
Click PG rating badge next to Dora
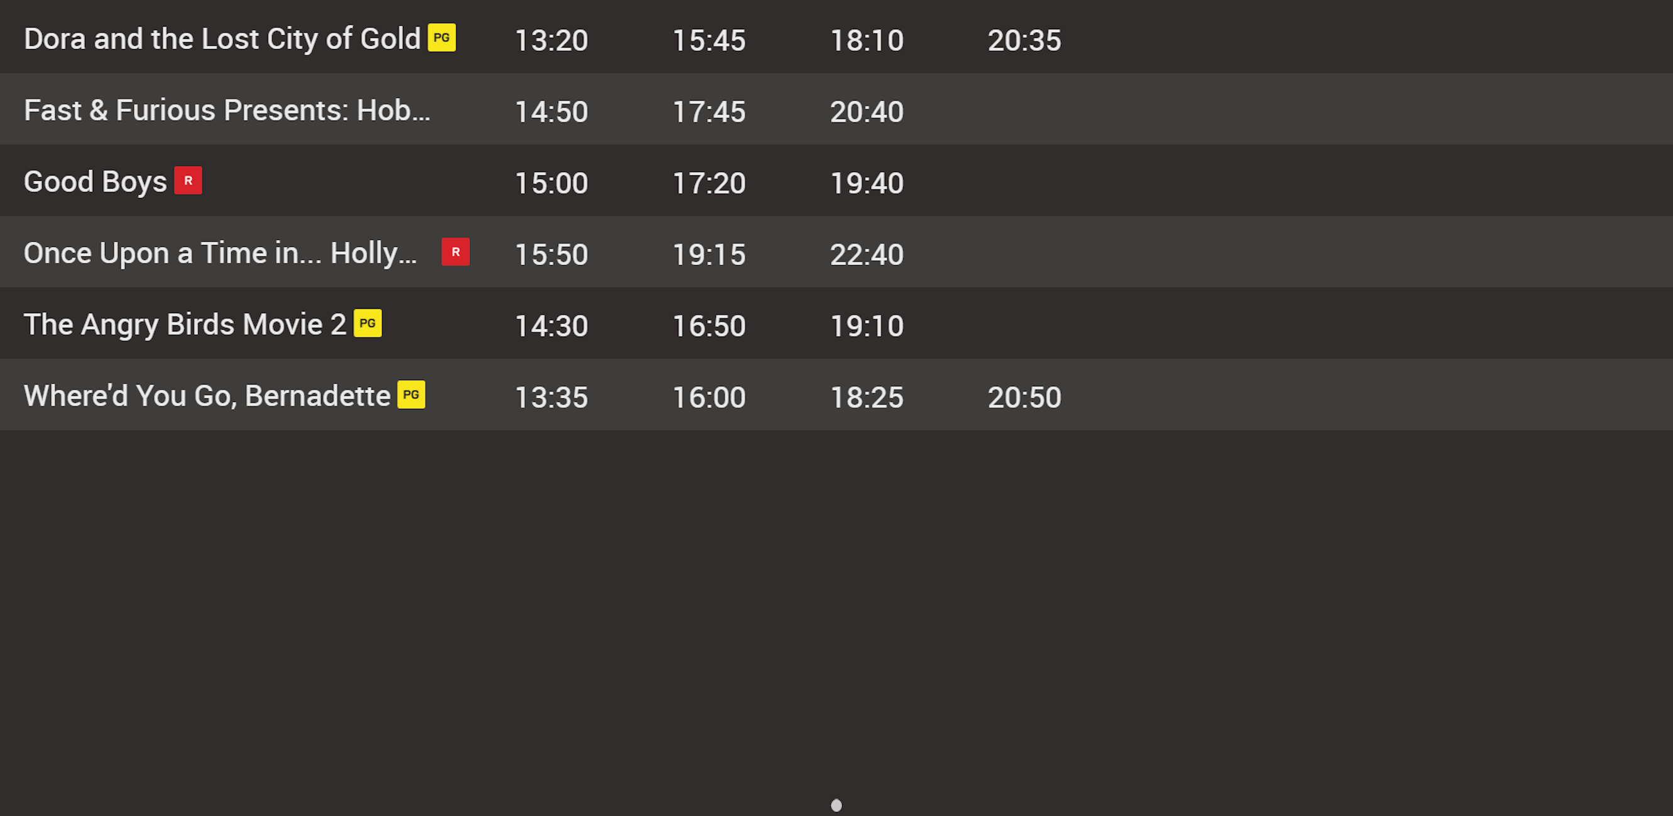click(x=442, y=38)
